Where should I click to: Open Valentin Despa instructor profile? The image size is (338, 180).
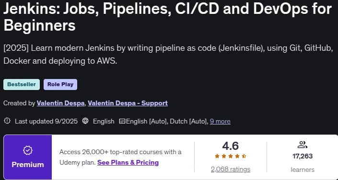(x=60, y=103)
